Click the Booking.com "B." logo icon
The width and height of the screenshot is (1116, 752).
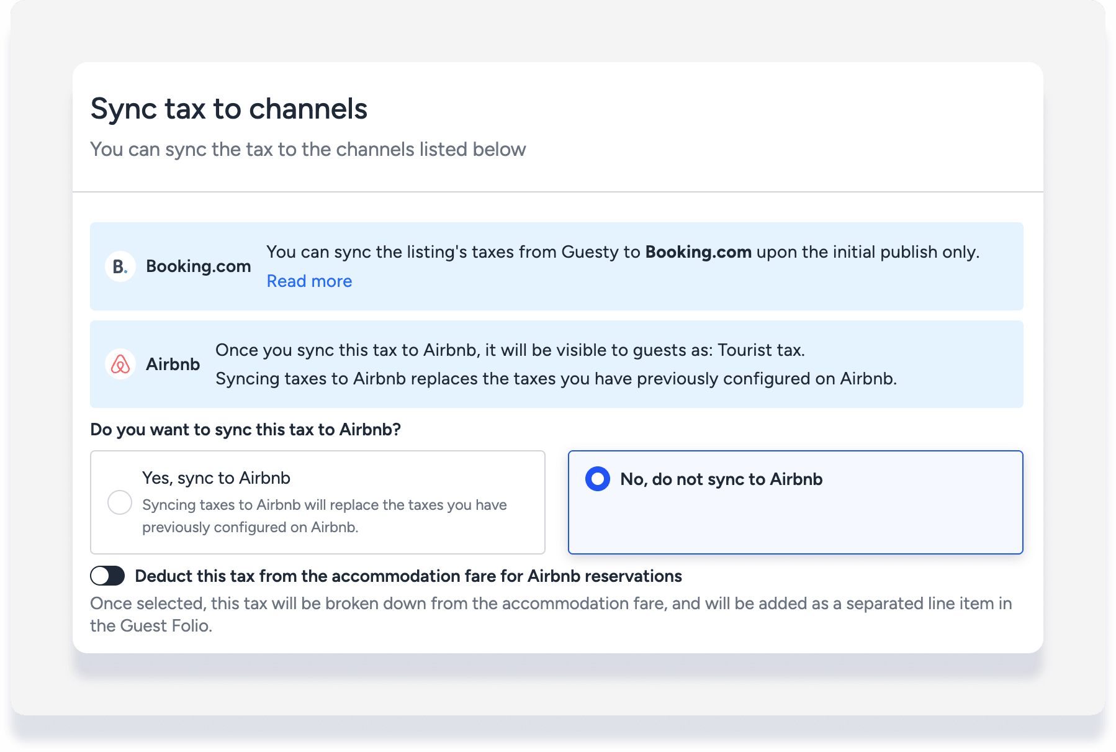[120, 266]
